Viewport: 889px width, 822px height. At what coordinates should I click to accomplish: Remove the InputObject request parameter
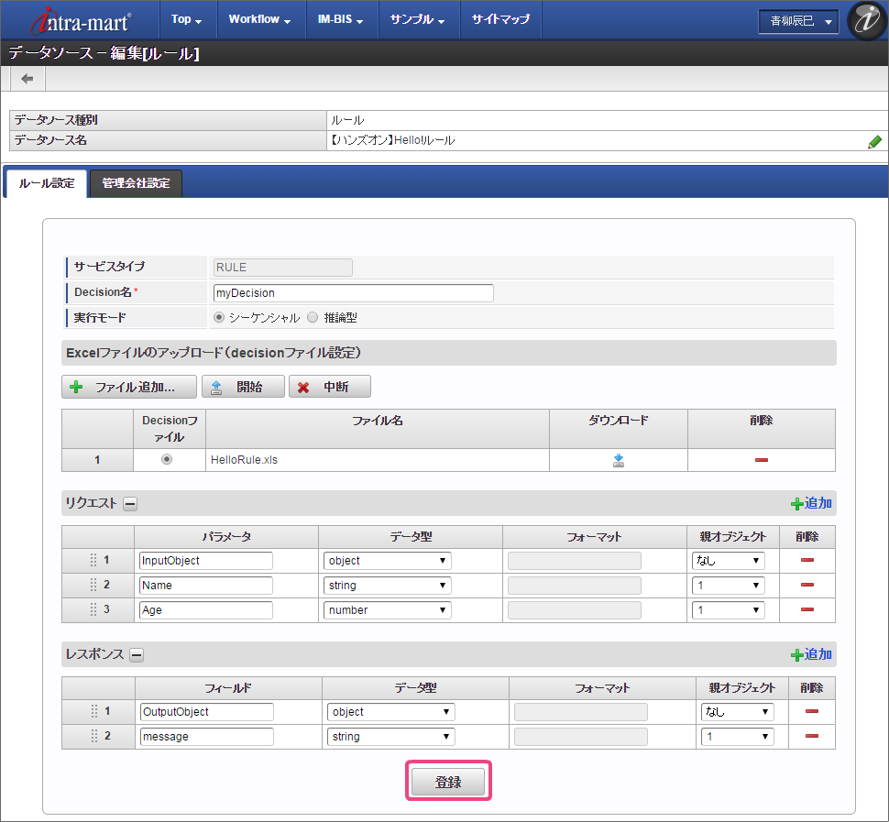pos(807,560)
